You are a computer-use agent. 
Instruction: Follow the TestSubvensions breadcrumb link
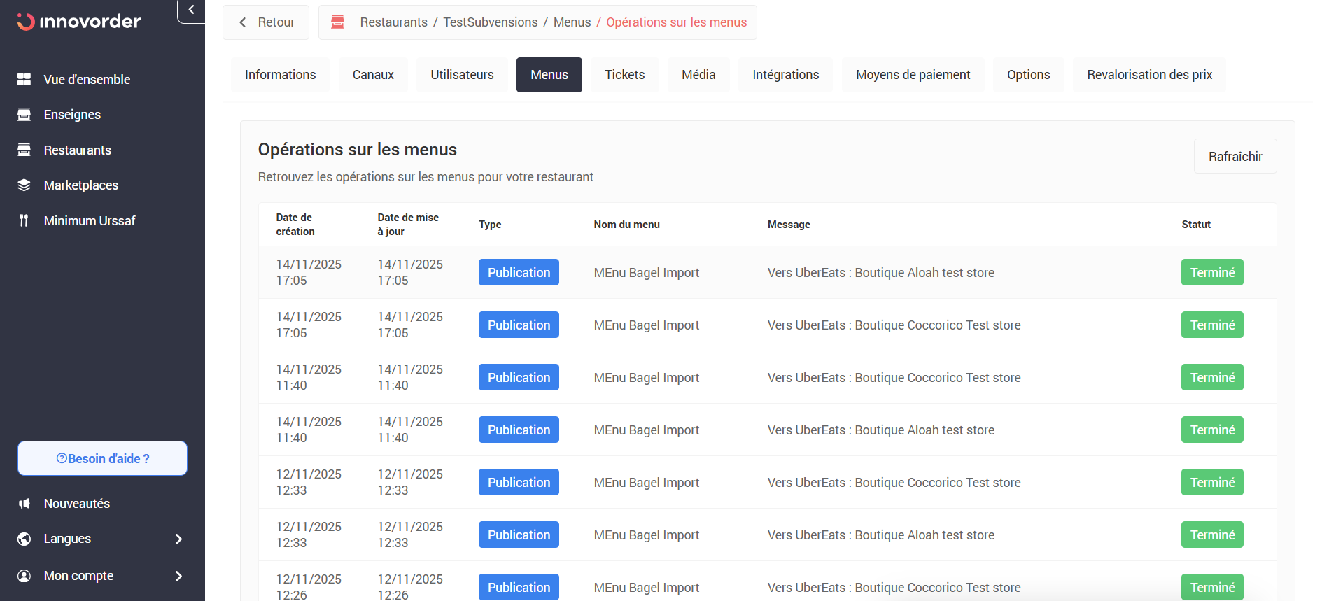pyautogui.click(x=490, y=22)
